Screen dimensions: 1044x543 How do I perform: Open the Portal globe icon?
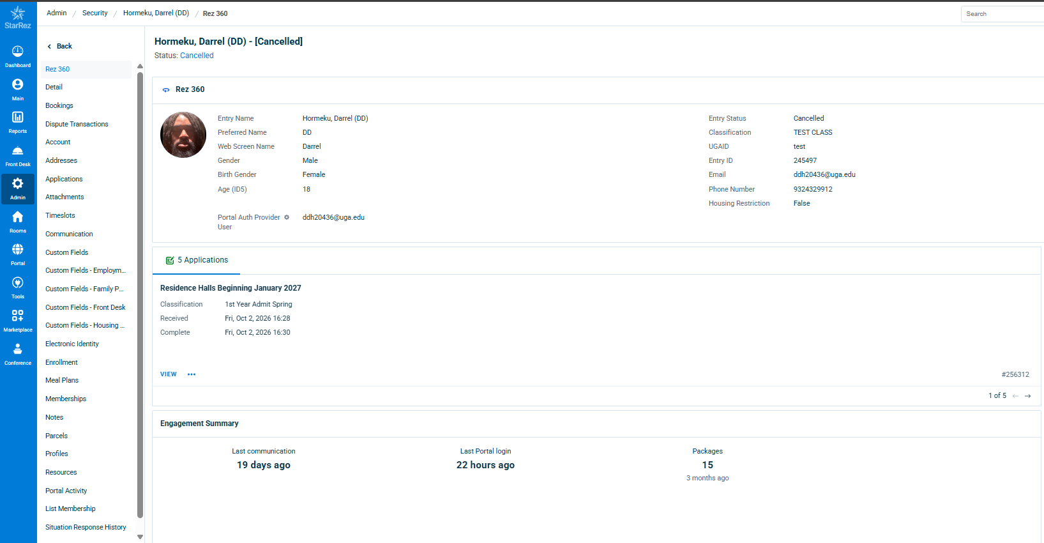pyautogui.click(x=18, y=249)
